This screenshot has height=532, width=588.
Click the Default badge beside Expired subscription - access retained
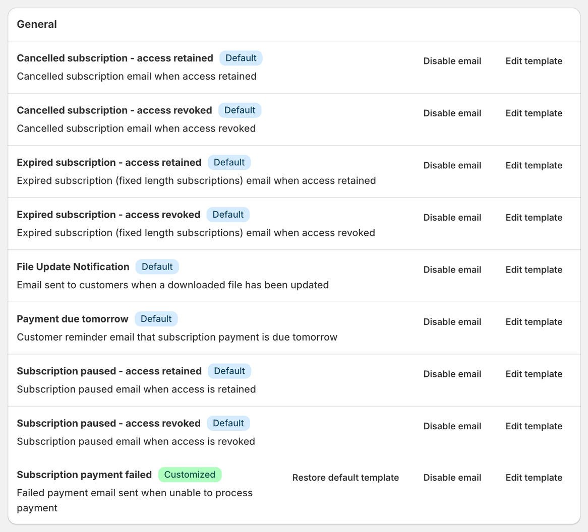click(x=229, y=162)
